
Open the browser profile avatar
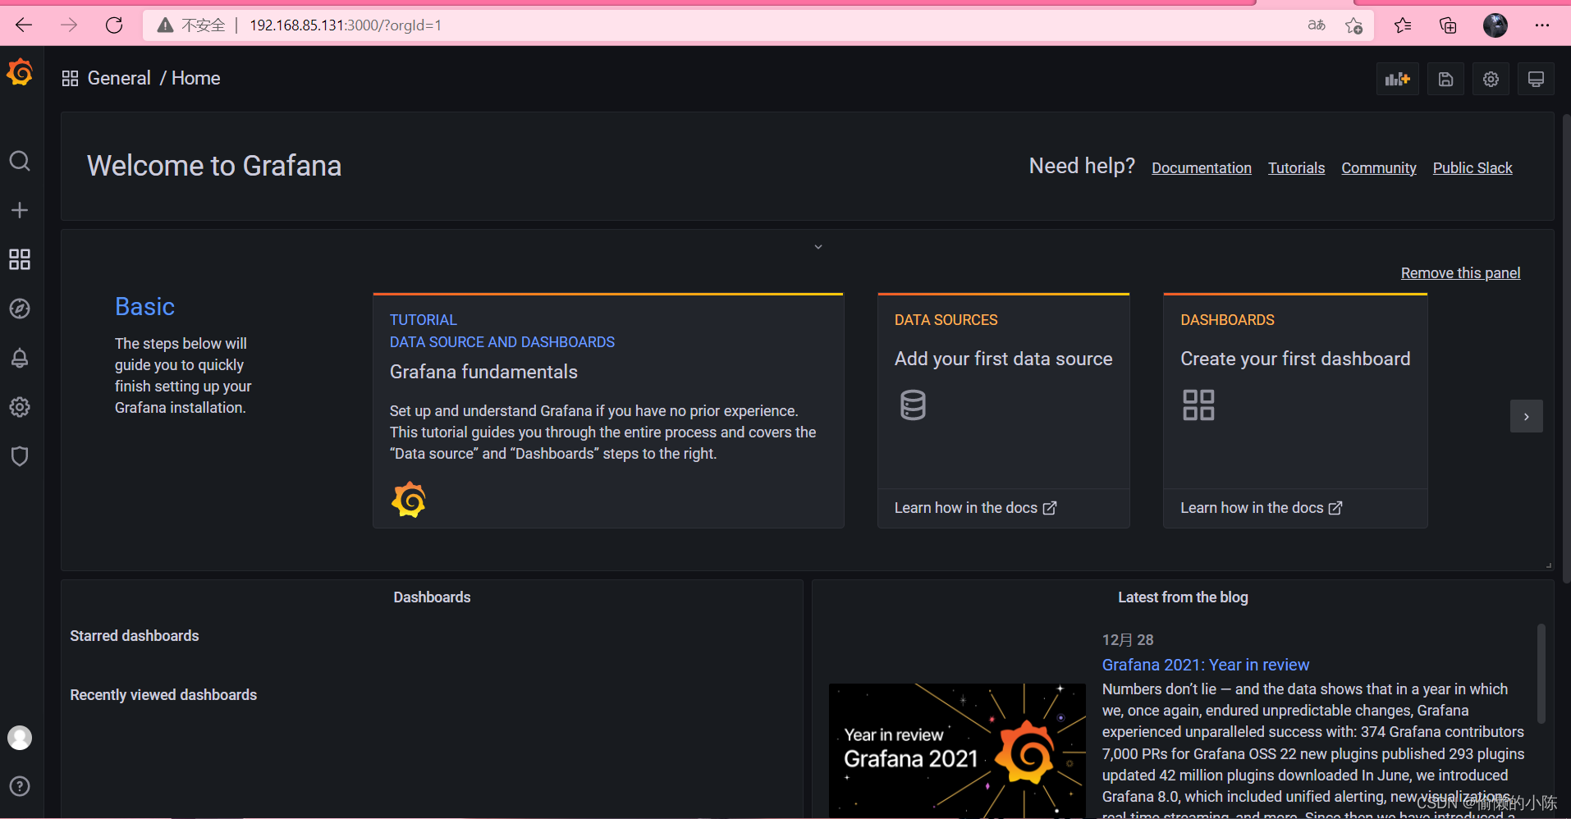(1495, 25)
